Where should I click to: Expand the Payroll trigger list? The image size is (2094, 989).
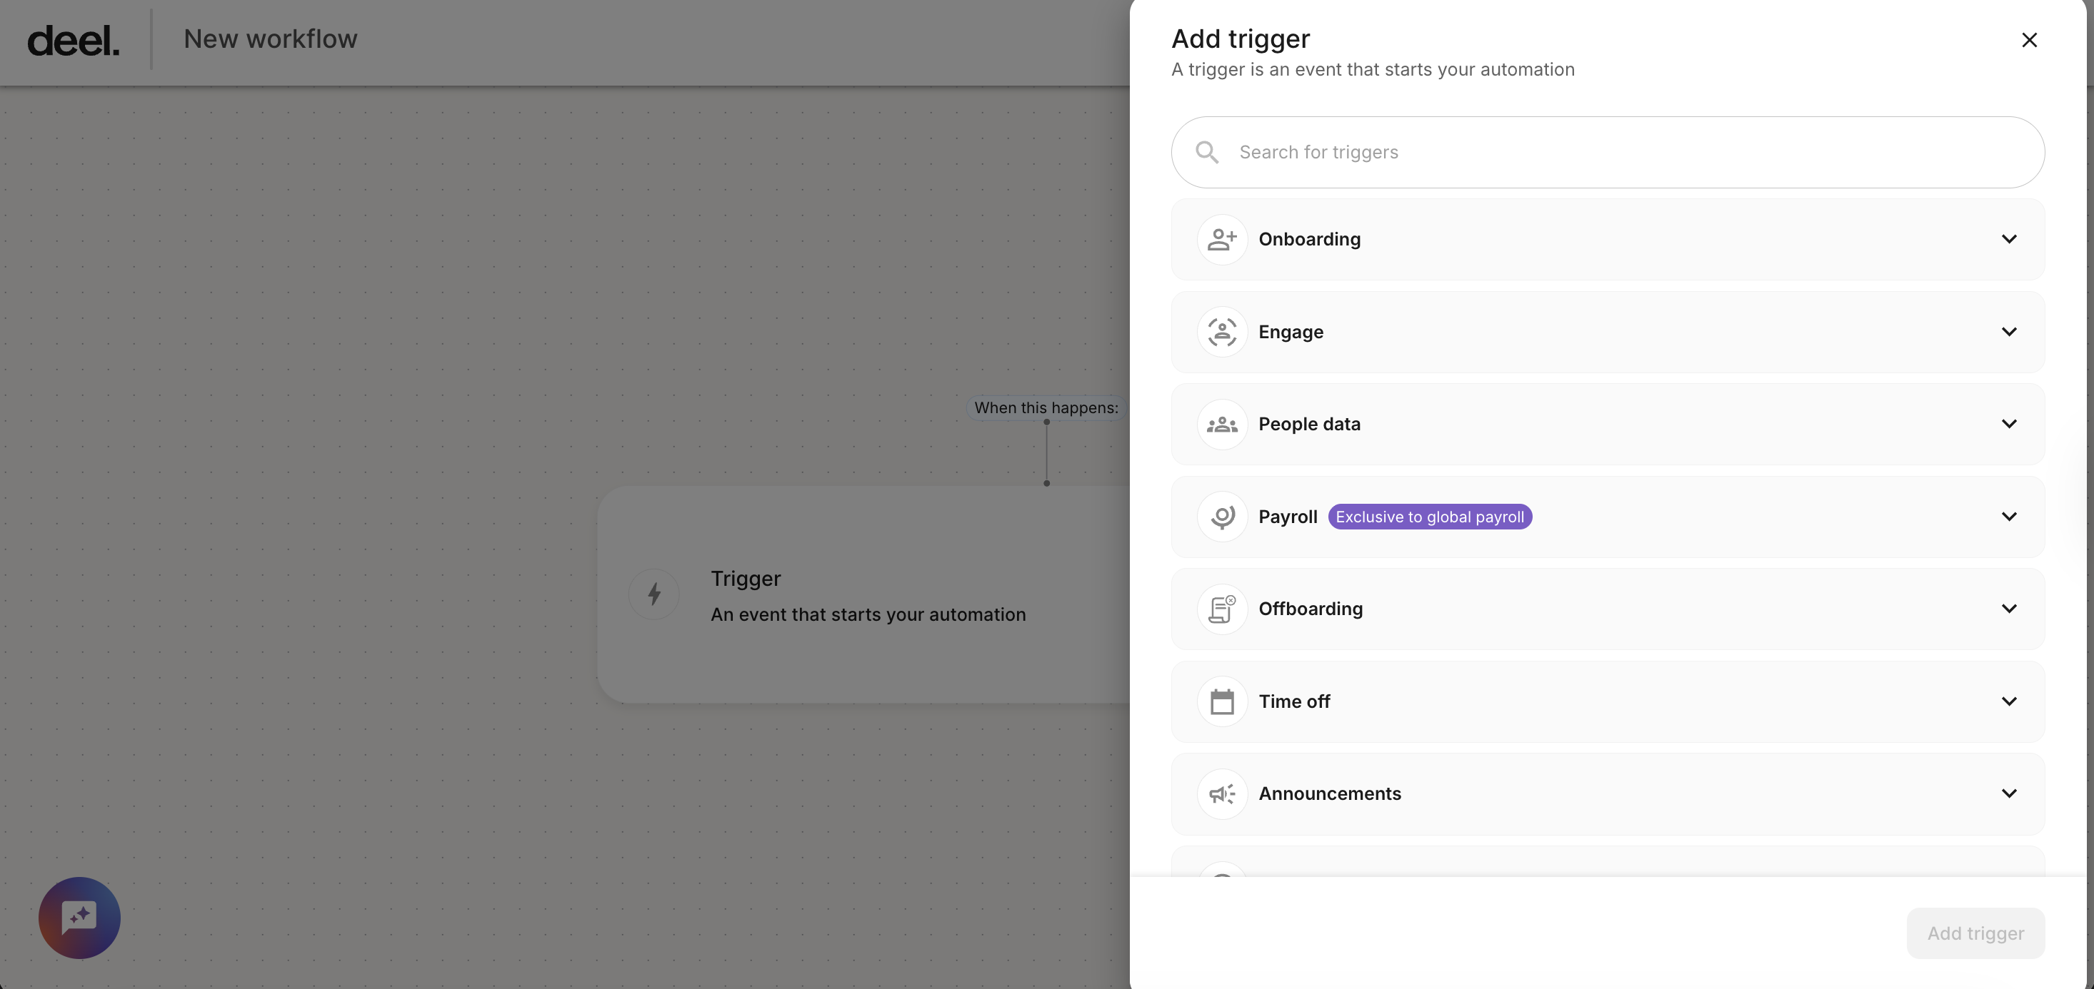coord(2010,517)
